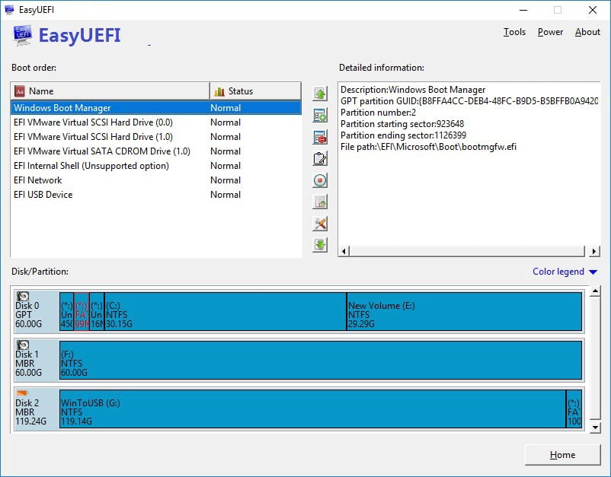Sort by the Name column header

[110, 91]
